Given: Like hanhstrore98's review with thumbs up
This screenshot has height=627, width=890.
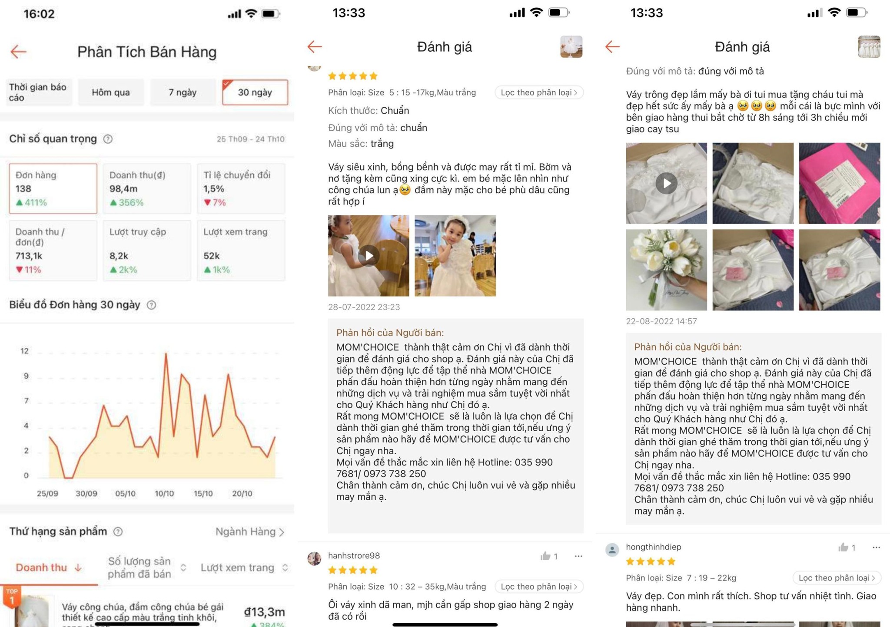Looking at the screenshot, I should click(x=545, y=556).
